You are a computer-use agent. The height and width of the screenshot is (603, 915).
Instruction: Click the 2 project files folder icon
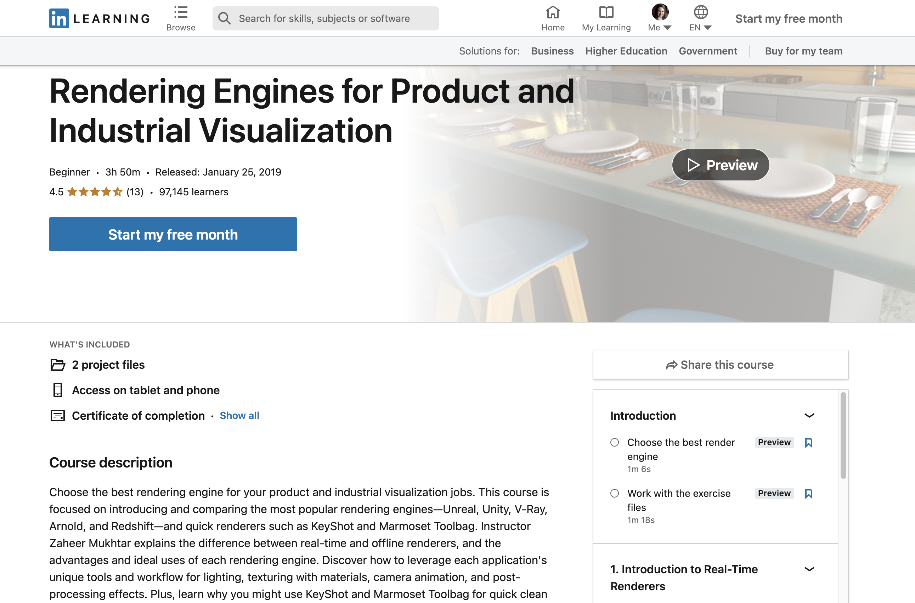pos(58,364)
